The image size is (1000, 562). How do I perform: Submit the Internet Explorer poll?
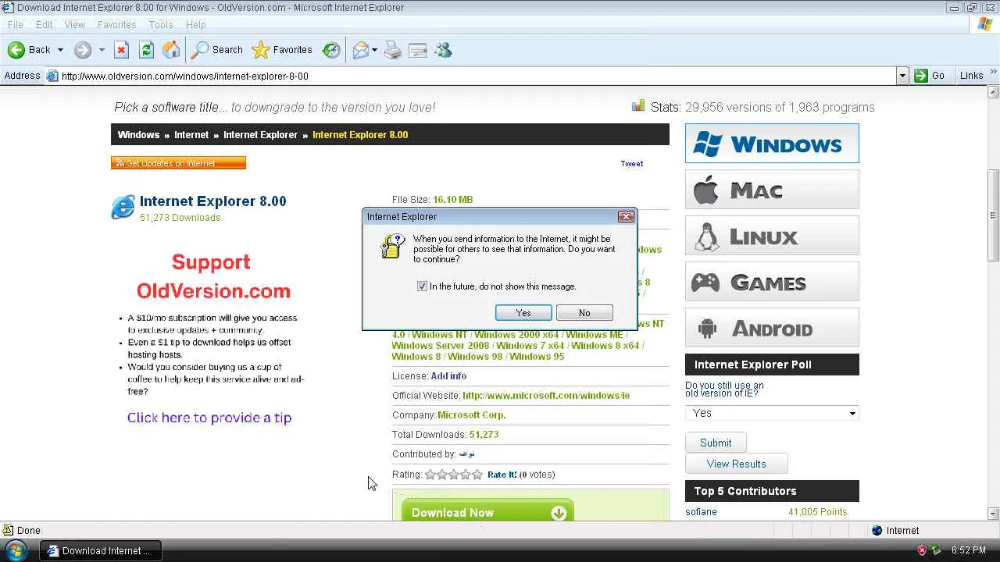(716, 443)
